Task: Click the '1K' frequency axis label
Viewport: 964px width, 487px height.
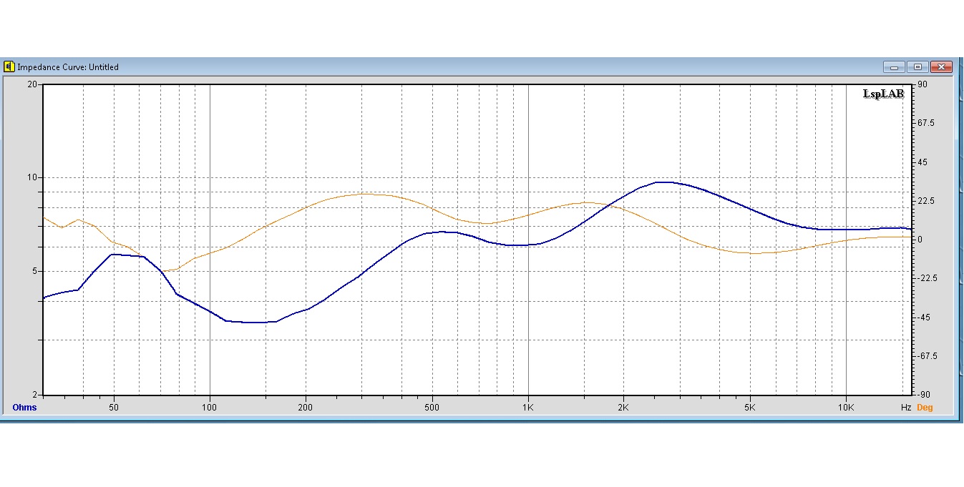Action: tap(528, 408)
